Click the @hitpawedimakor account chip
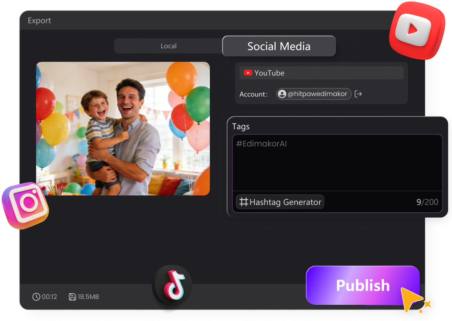This screenshot has height=321, width=452. tap(314, 94)
